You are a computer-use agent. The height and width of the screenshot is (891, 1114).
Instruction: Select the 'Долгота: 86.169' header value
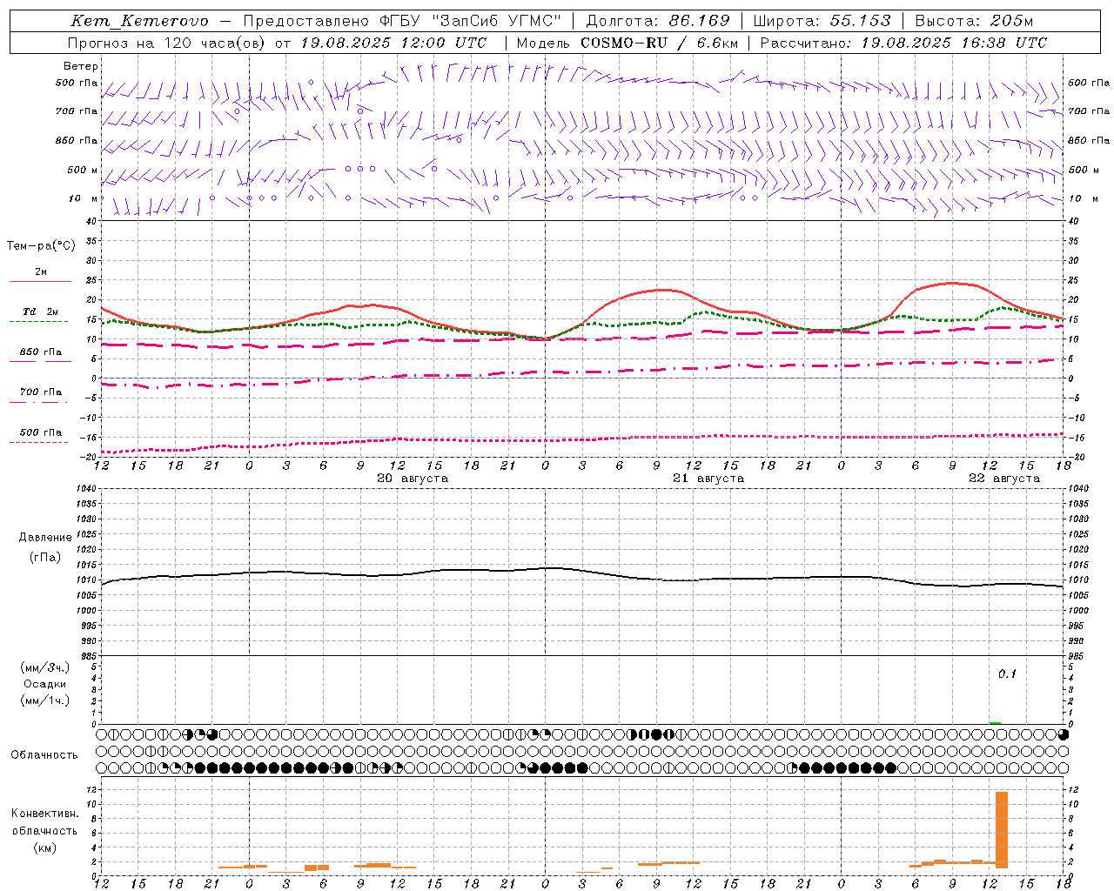point(658,21)
